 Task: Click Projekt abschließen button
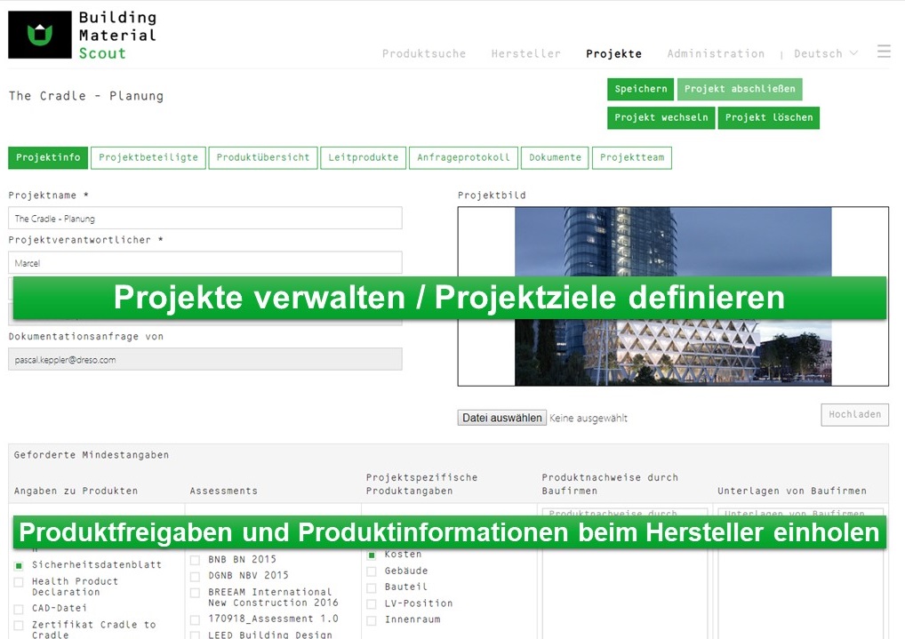pos(740,89)
